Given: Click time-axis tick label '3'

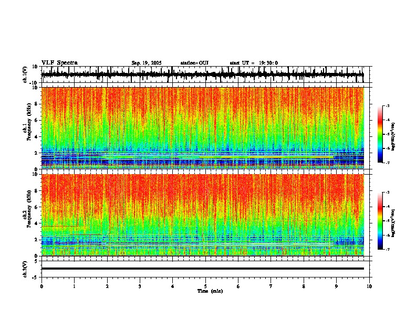Looking at the screenshot, I should click(140, 286).
